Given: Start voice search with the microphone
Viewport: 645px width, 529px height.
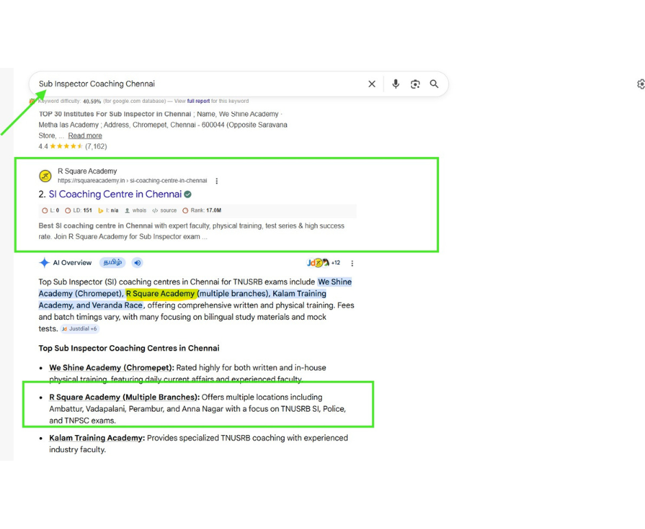Looking at the screenshot, I should pos(395,84).
